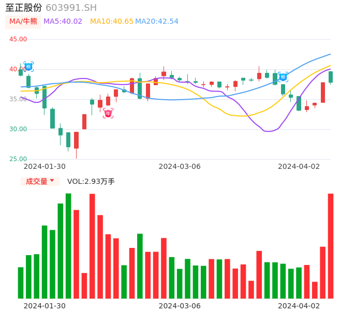Click the 30.00 price axis label

[x=18, y=129]
